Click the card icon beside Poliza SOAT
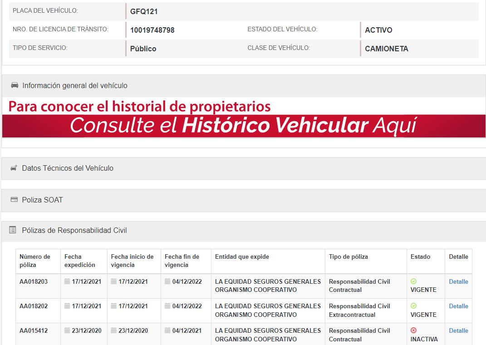This screenshot has height=345, width=486. [x=14, y=200]
